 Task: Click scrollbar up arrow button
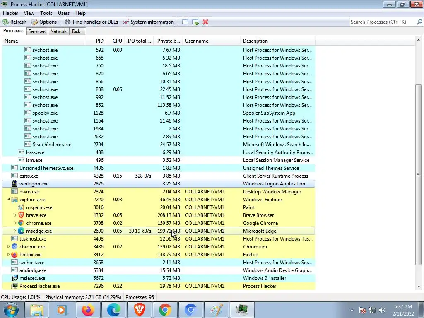pos(419,40)
